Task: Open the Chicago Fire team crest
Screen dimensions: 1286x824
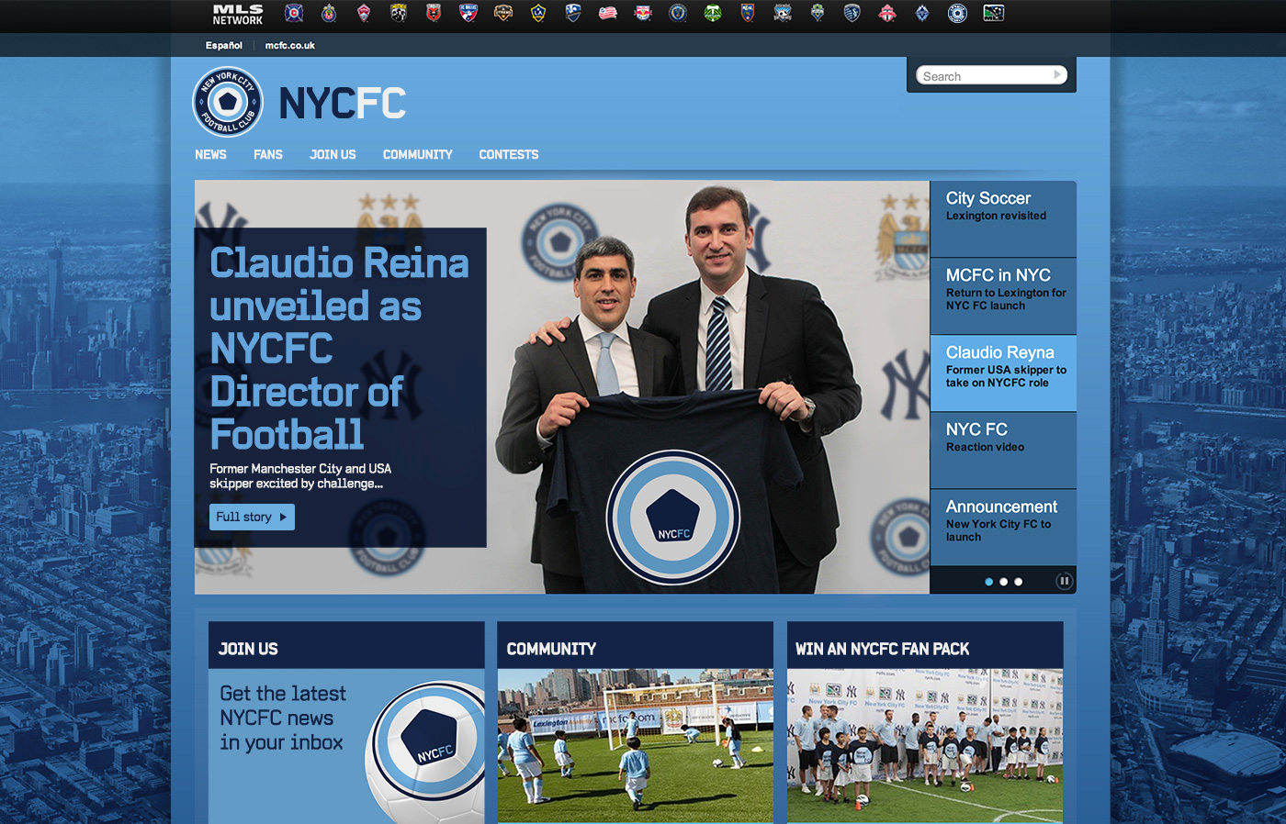Action: point(294,13)
